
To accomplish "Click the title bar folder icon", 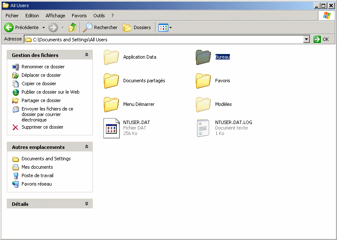I will coord(5,5).
